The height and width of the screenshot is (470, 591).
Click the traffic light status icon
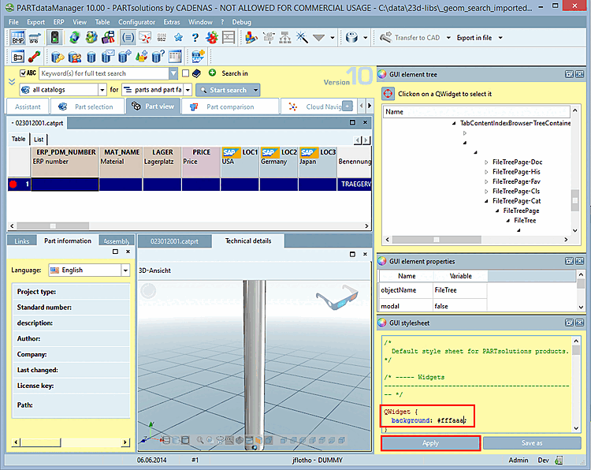tap(55, 38)
